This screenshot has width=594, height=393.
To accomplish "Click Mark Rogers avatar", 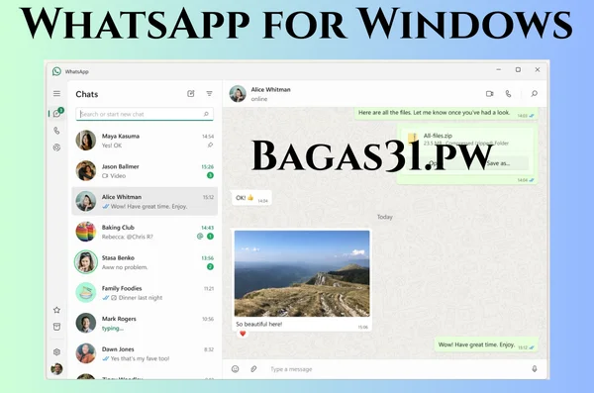I will (86, 323).
